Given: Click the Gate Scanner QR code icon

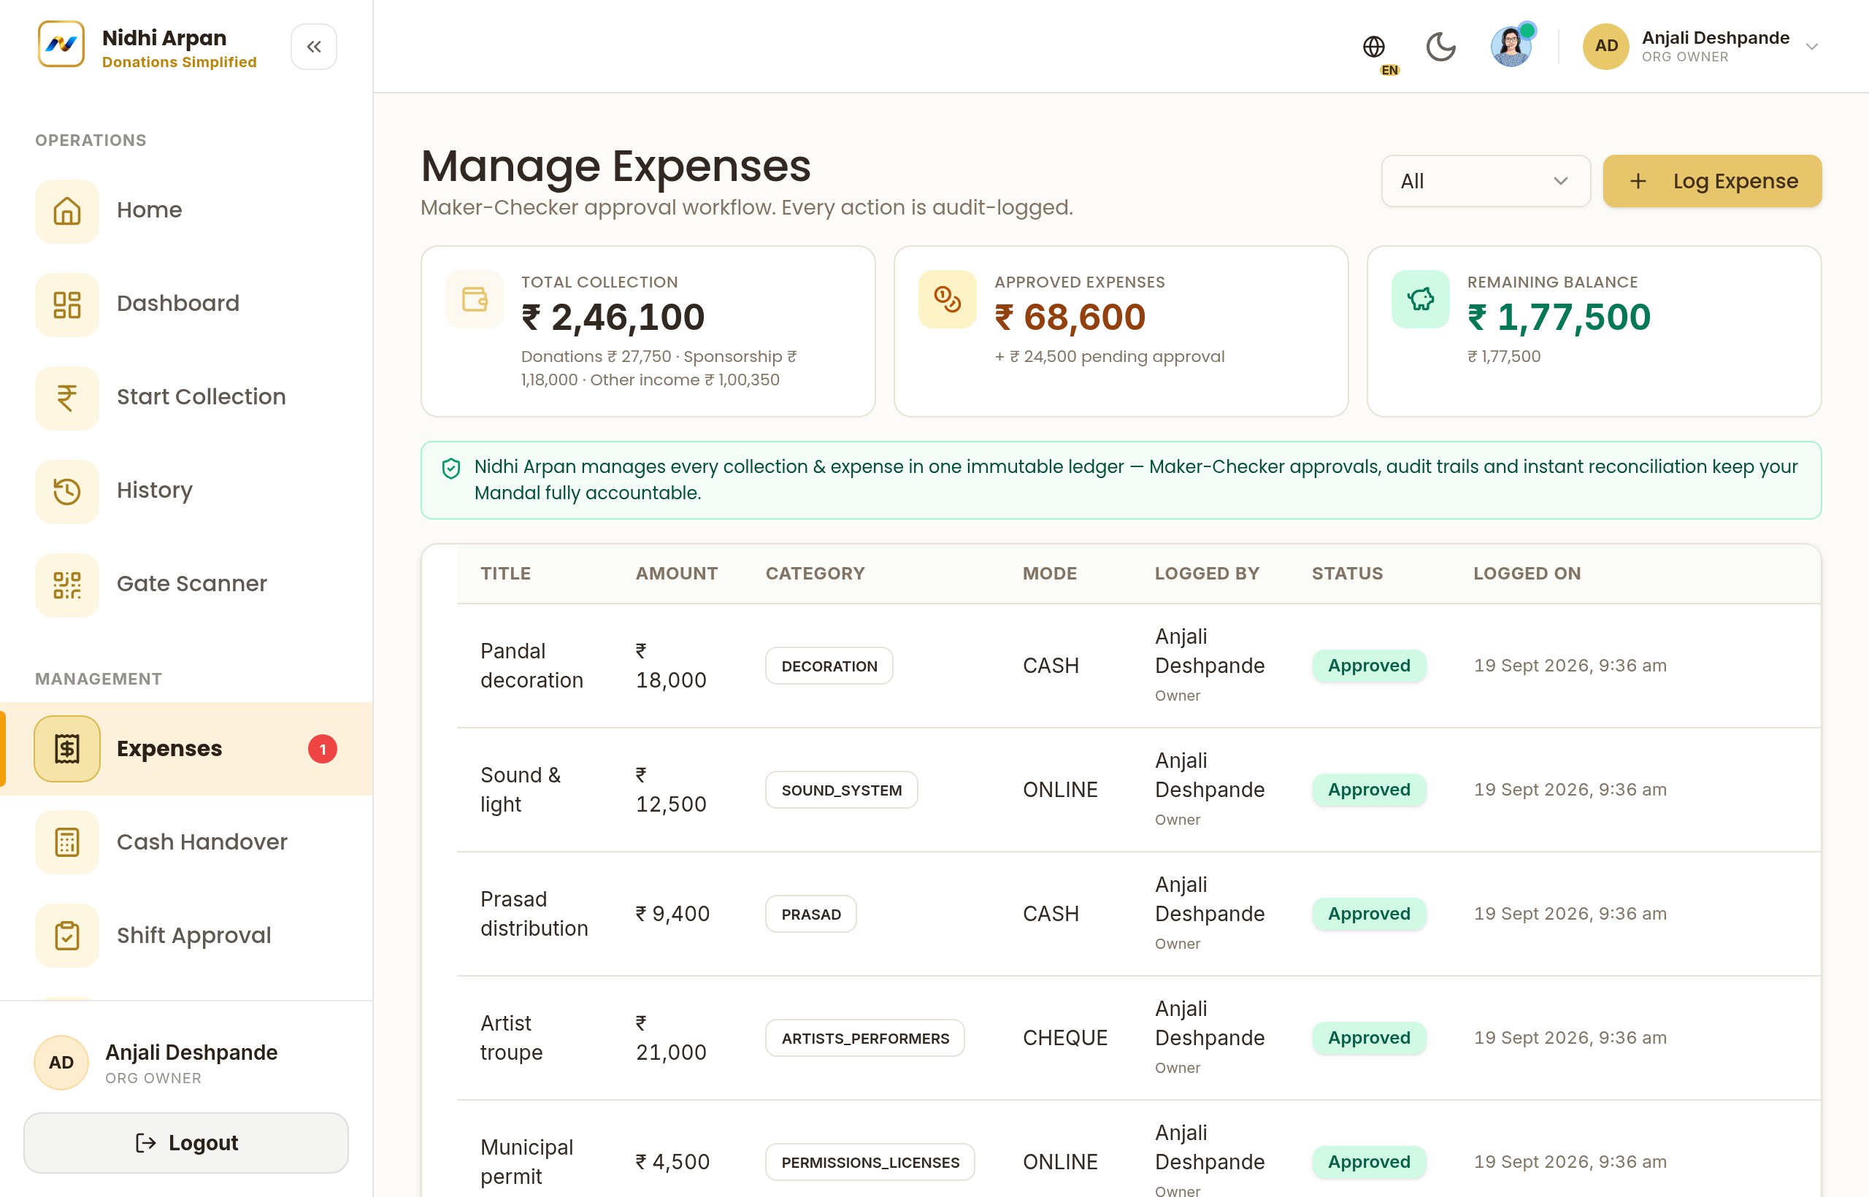Looking at the screenshot, I should [x=67, y=585].
